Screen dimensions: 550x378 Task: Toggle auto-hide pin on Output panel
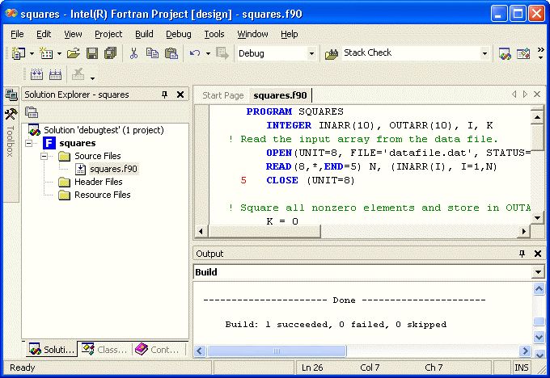pyautogui.click(x=522, y=254)
